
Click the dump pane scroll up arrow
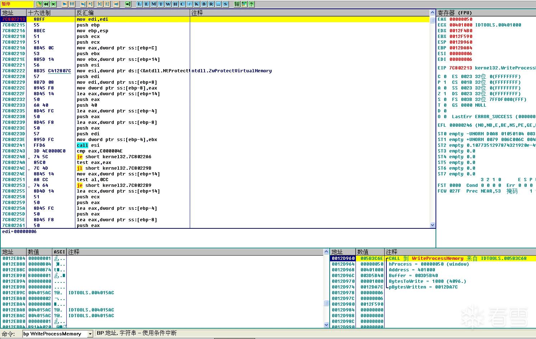click(326, 252)
